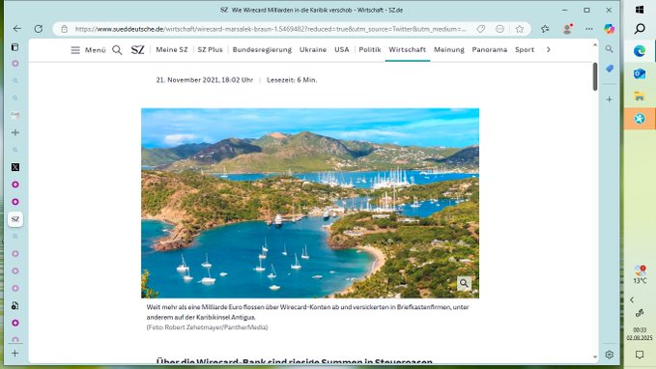Open Meine SZ section
The height and width of the screenshot is (369, 656).
click(172, 49)
